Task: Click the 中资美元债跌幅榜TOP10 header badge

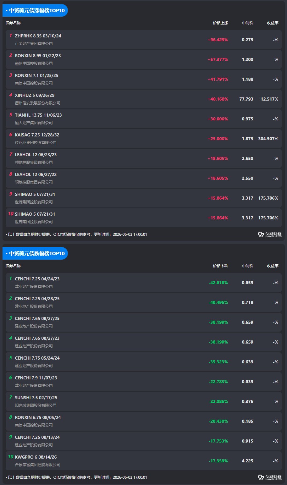Action: tap(35, 253)
